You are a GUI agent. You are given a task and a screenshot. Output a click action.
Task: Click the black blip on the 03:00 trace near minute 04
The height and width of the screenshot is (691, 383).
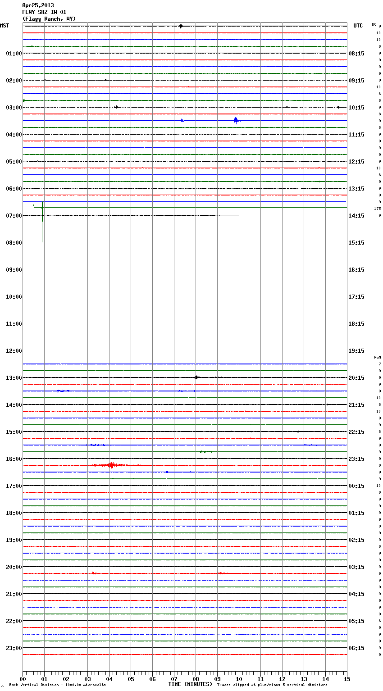tap(116, 107)
